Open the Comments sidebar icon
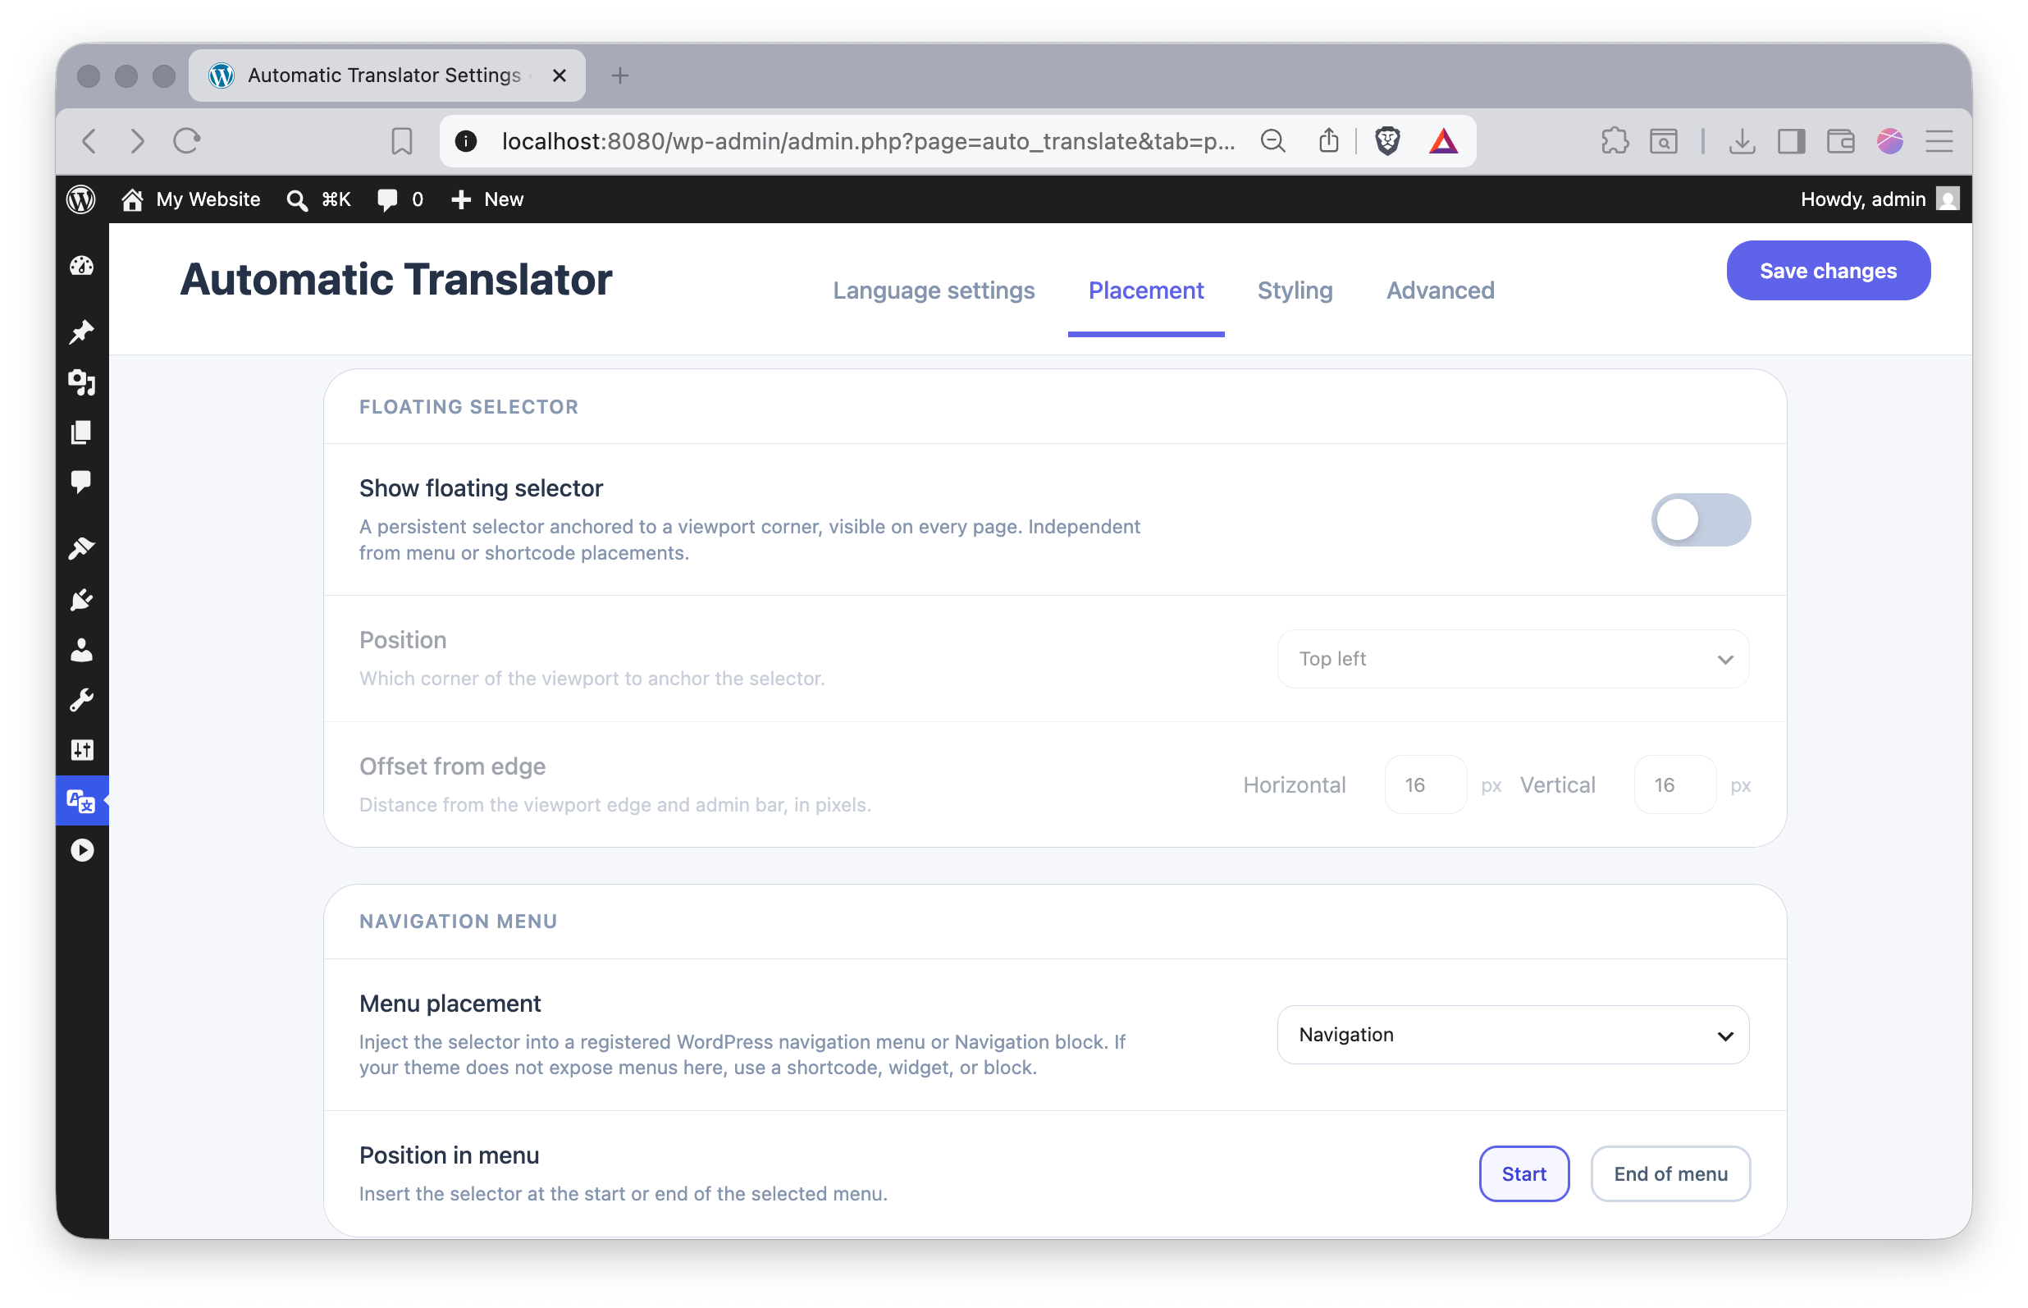The width and height of the screenshot is (2028, 1308). coord(81,482)
